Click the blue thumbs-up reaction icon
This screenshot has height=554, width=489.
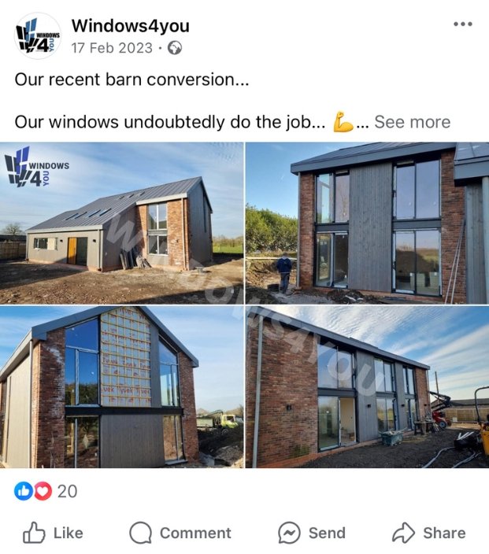(x=24, y=491)
